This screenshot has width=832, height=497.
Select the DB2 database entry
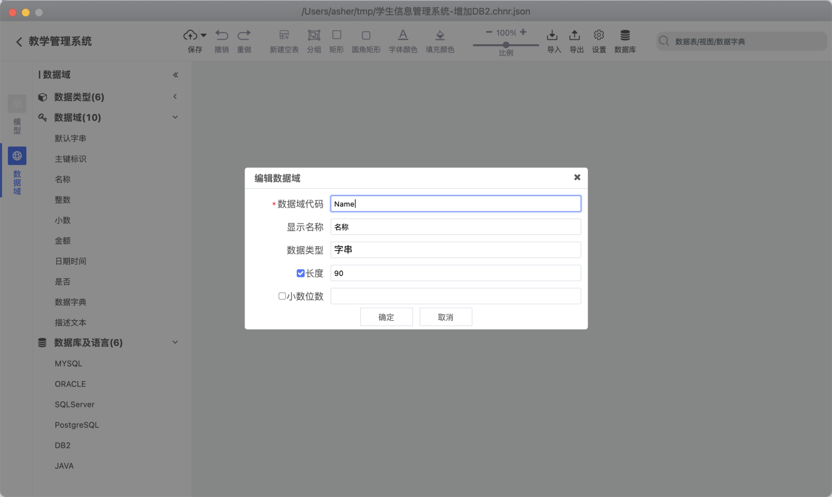coord(63,446)
